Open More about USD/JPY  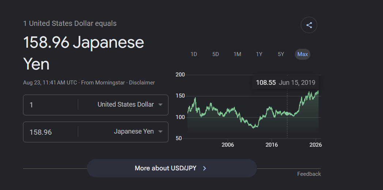tap(172, 168)
